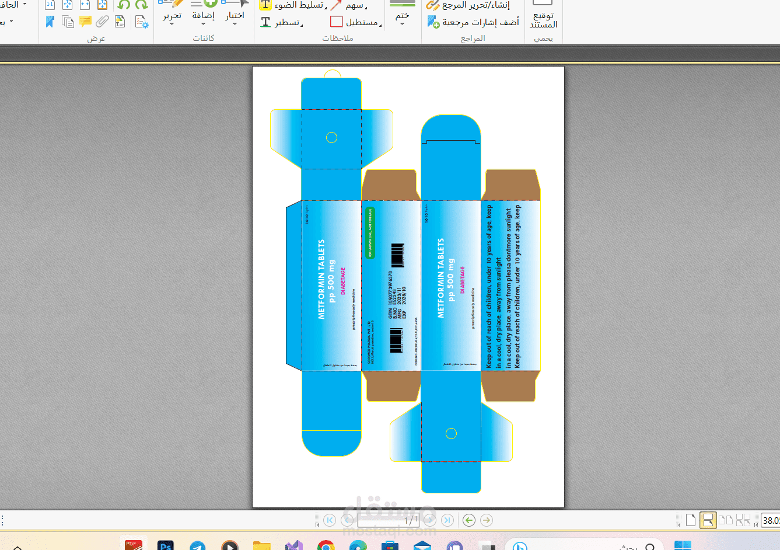Image resolution: width=780 pixels, height=550 pixels.
Task: Click أضف إشارات مرجعية button
Action: [x=473, y=22]
